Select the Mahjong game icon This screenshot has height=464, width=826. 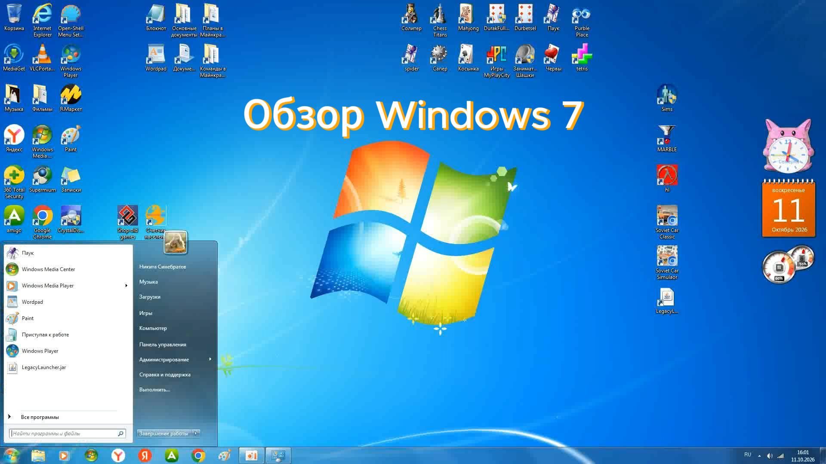point(468,17)
